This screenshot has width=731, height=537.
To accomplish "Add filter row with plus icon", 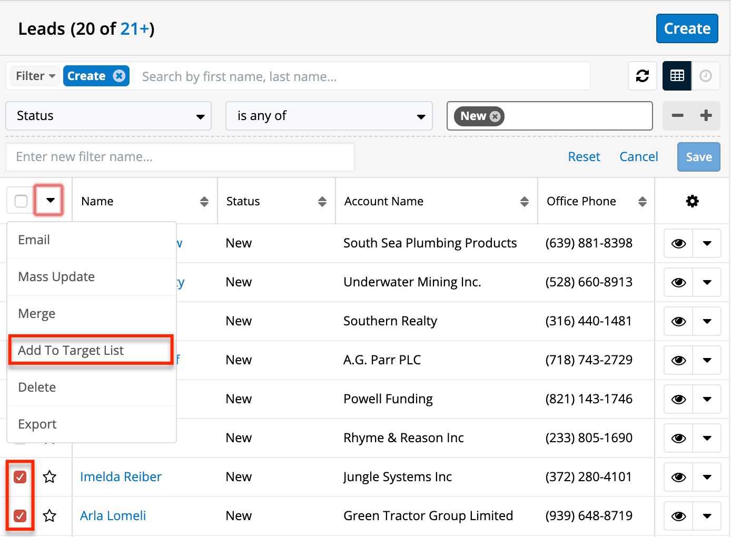I will (x=706, y=116).
